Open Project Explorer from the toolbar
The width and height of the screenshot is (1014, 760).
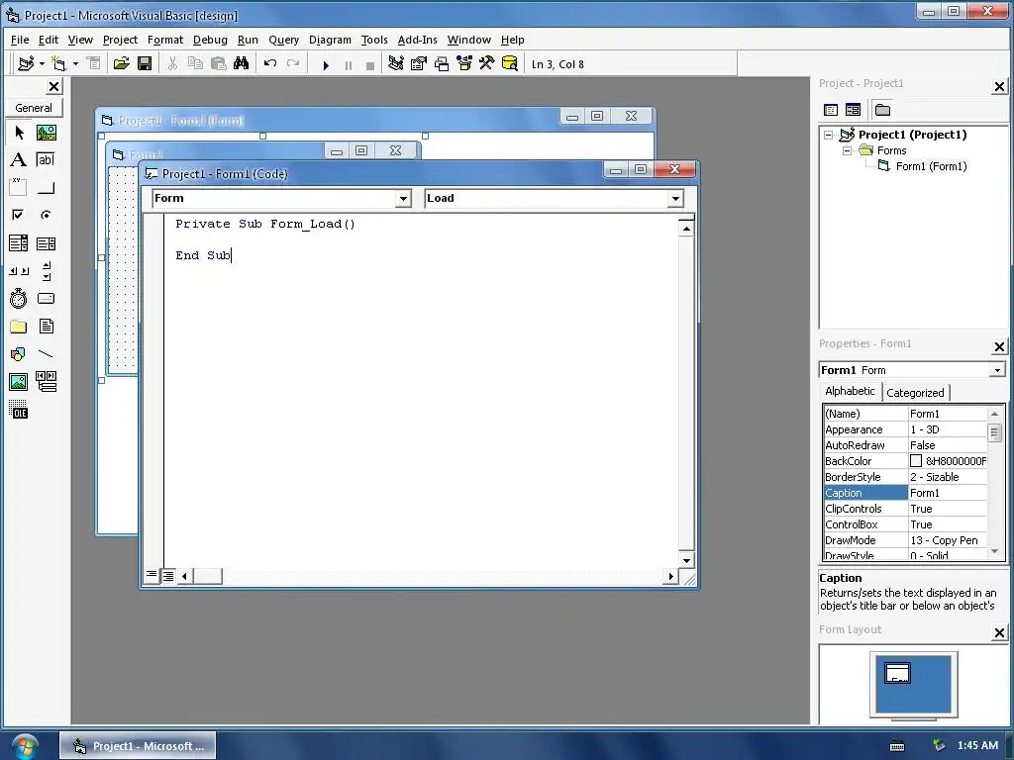(396, 63)
